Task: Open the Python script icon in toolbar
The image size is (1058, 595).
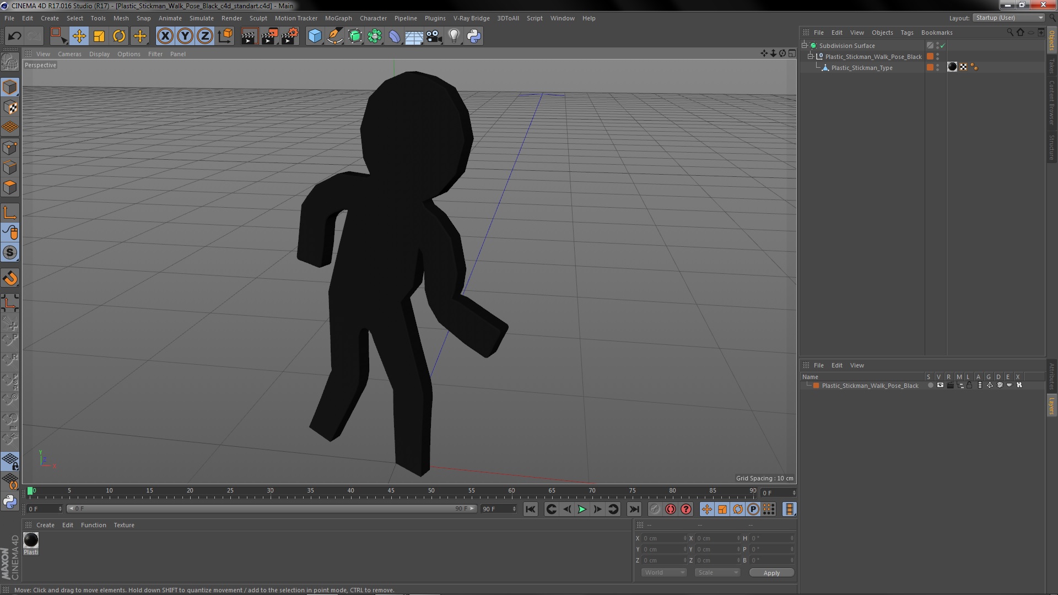Action: pos(474,36)
